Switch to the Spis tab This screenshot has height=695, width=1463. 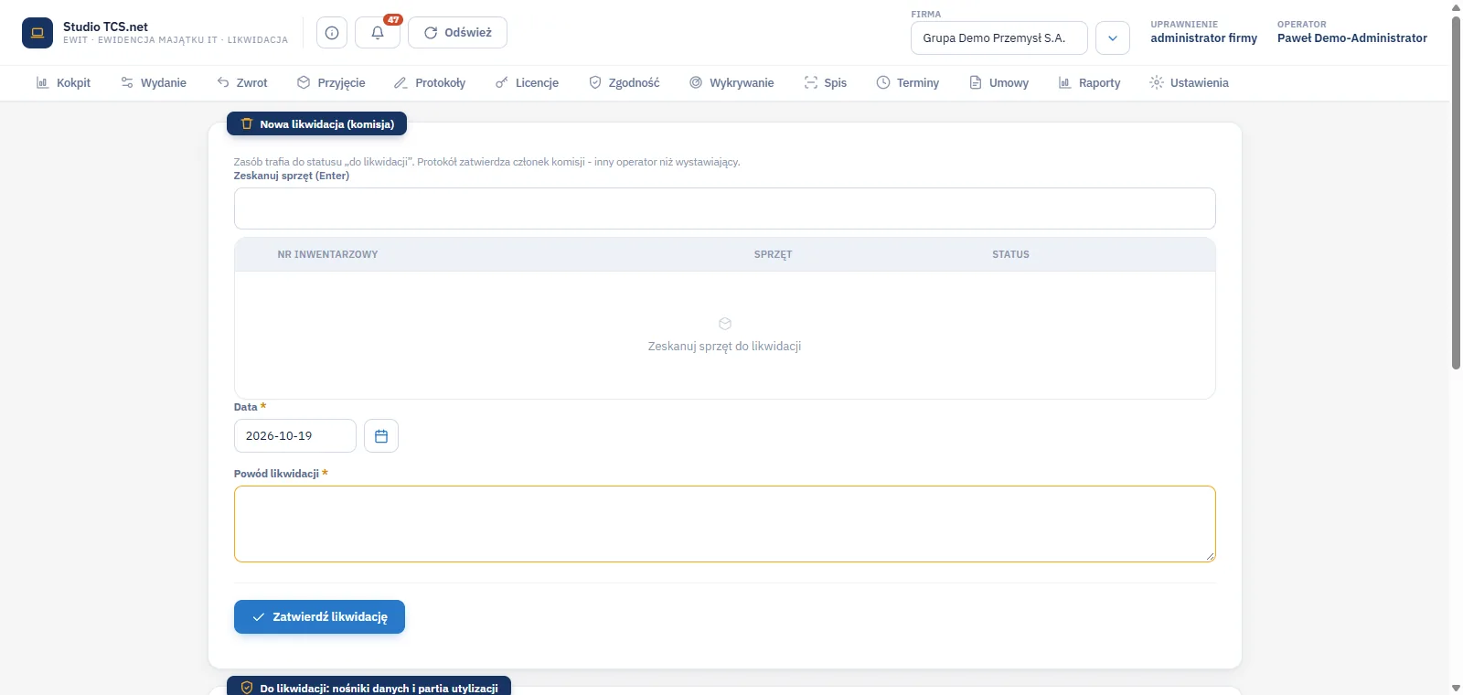point(826,83)
